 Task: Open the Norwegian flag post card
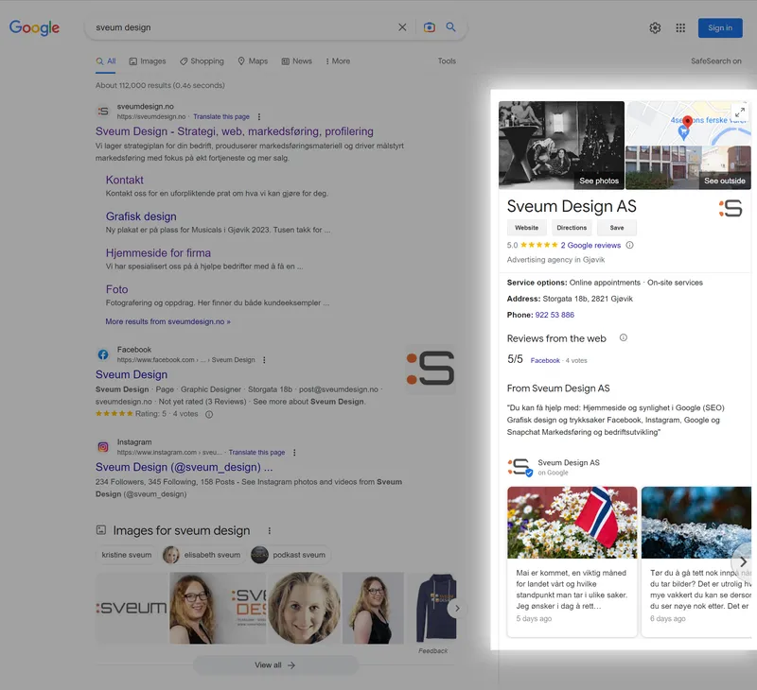click(572, 561)
